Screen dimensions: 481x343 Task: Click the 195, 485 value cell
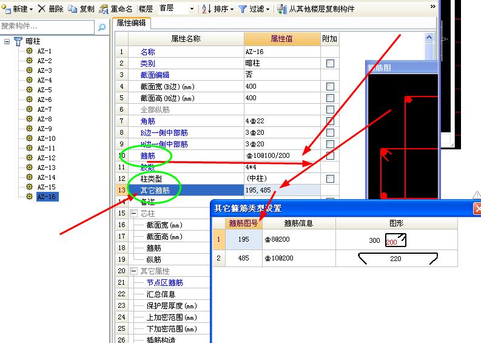click(x=282, y=190)
